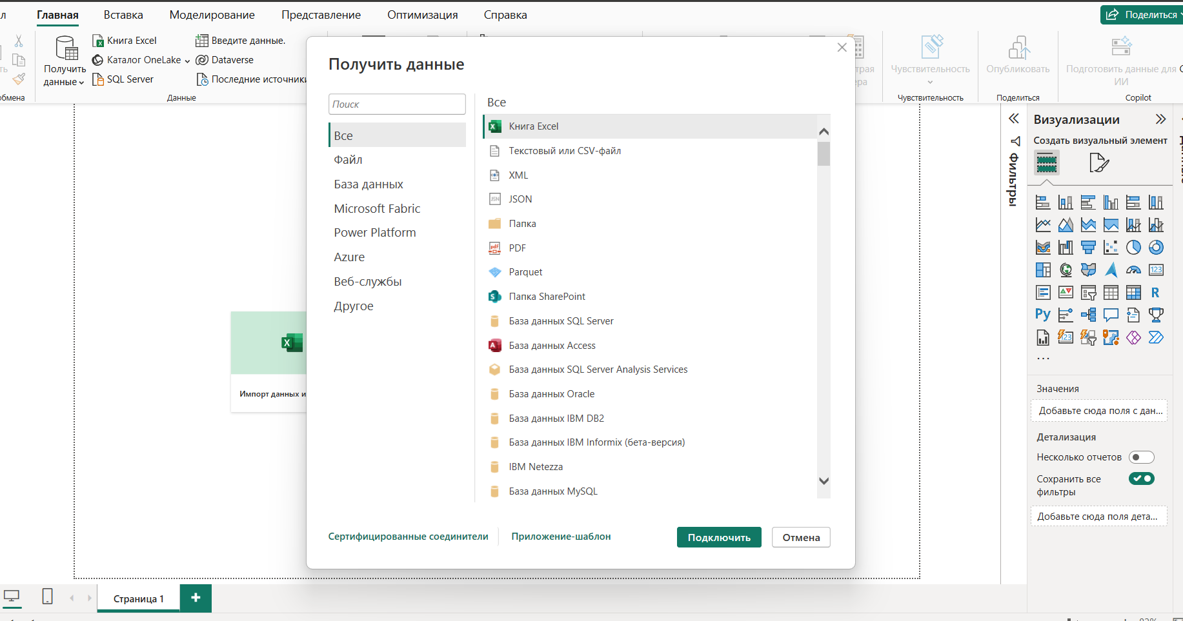Viewport: 1183px width, 621px height.
Task: Click the Dataverse icon in ribbon
Action: pyautogui.click(x=202, y=60)
